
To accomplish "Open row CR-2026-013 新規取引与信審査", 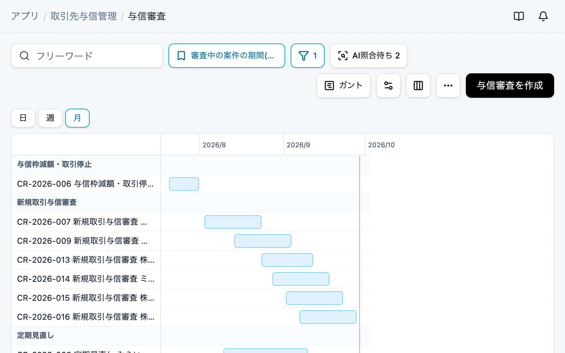I will (86, 260).
